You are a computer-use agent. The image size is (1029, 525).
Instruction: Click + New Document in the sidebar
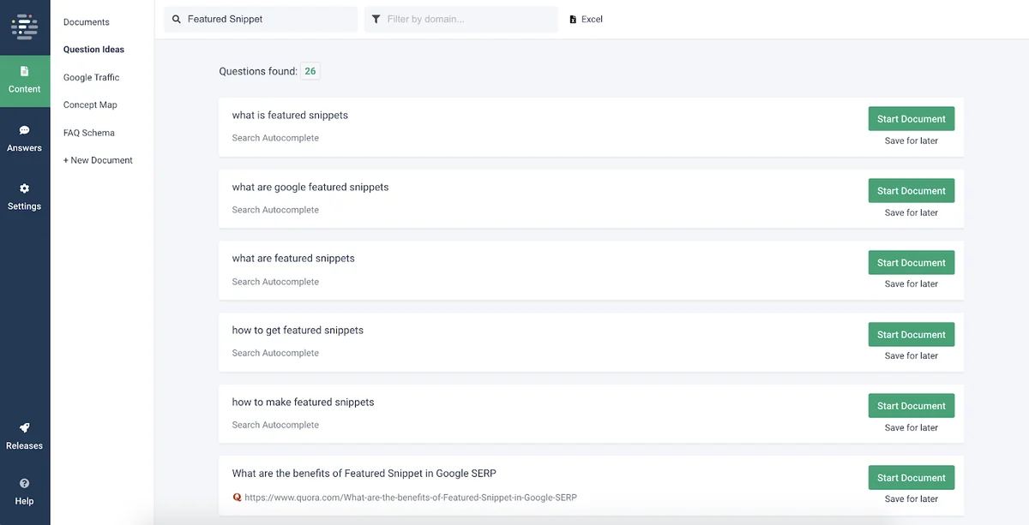(x=98, y=160)
